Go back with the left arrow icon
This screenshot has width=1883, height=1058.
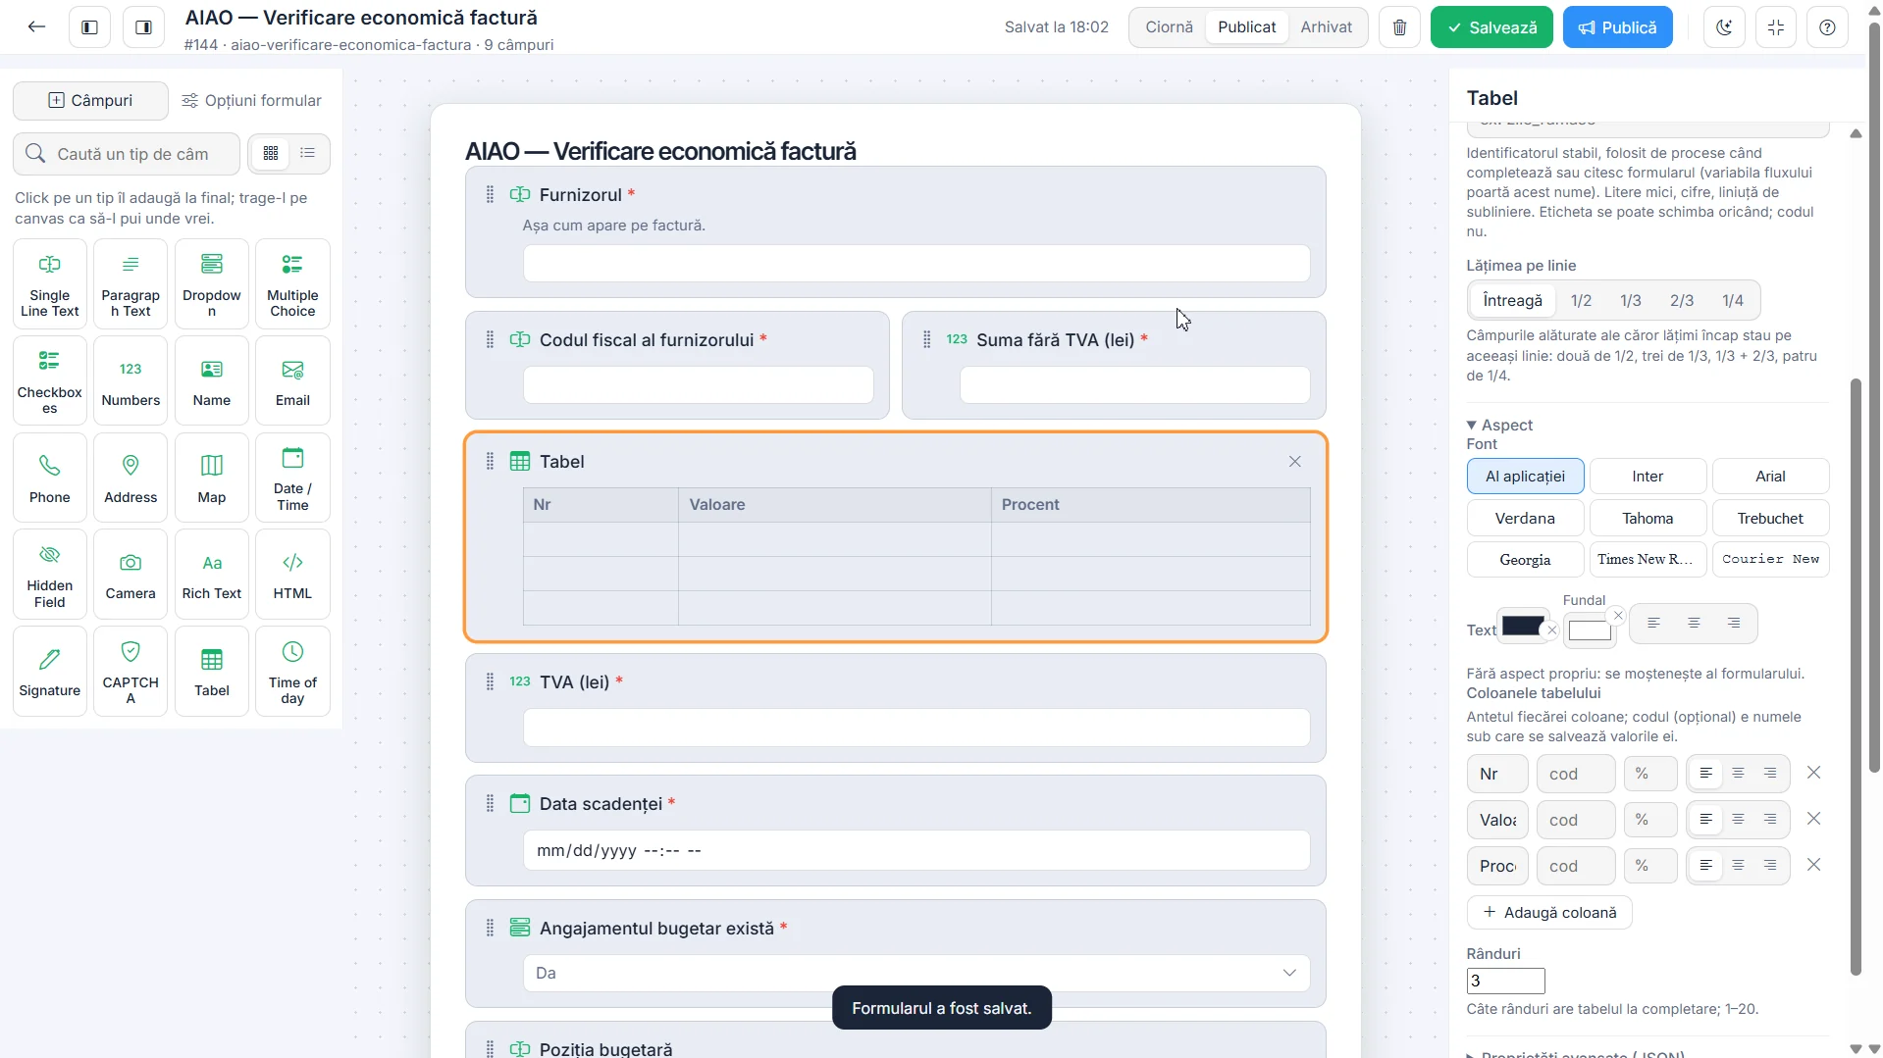(36, 27)
